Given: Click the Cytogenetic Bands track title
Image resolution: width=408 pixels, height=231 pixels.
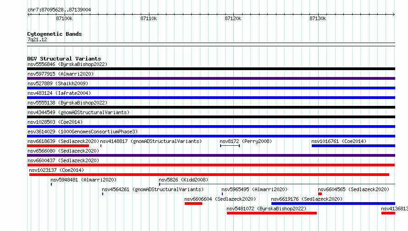Looking at the screenshot, I should [55, 34].
